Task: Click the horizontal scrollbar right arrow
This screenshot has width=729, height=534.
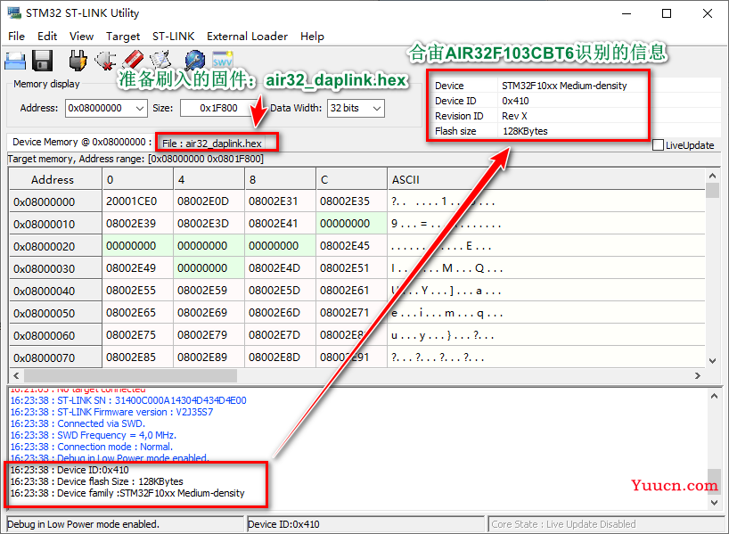Action: [x=698, y=375]
